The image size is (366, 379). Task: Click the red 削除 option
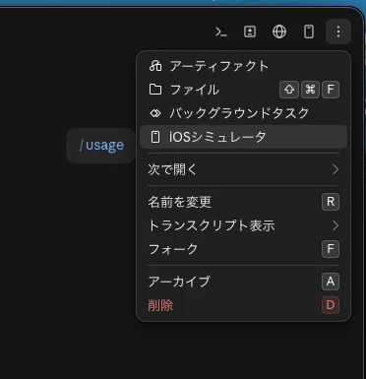[243, 305]
